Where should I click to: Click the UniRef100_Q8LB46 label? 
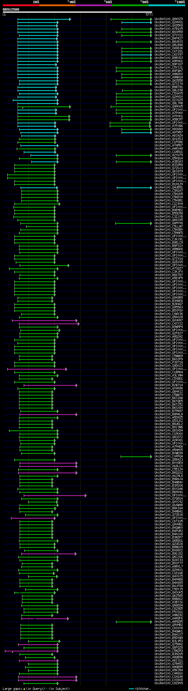pyautogui.click(x=169, y=45)
